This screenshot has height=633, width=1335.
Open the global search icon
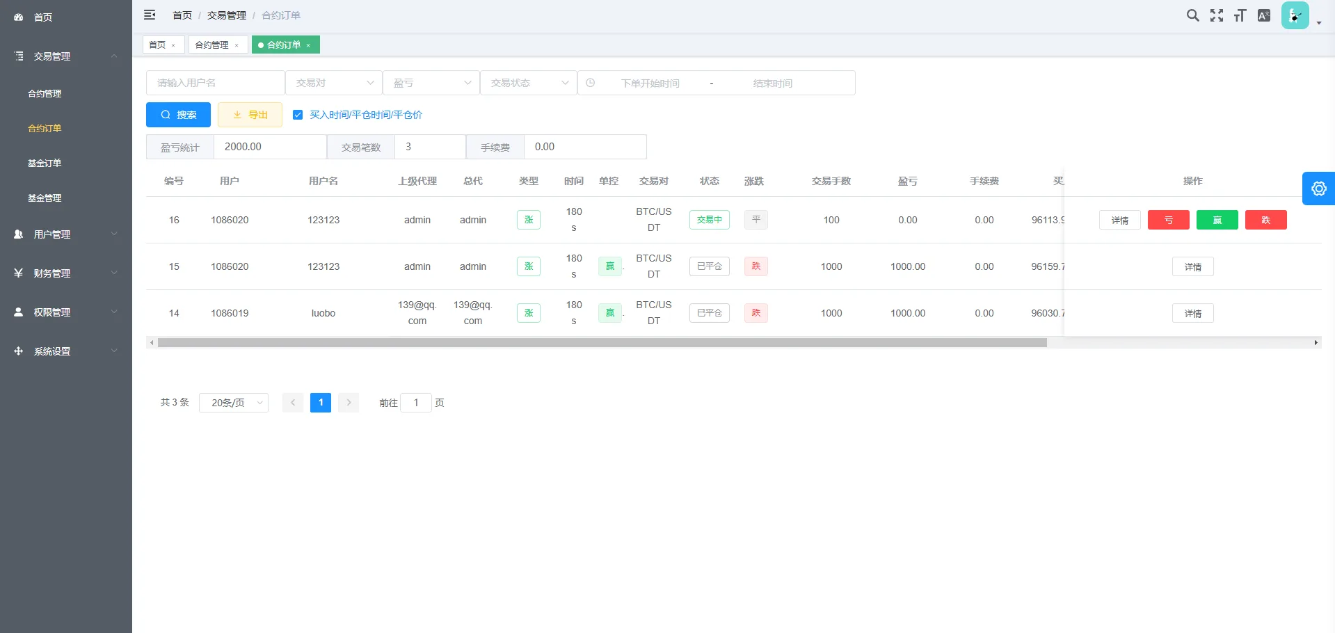point(1192,15)
